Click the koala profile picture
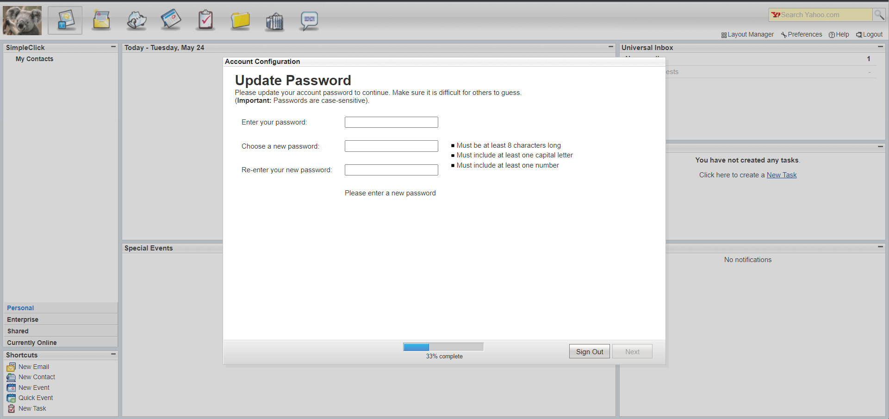Viewport: 889px width, 419px height. click(22, 20)
